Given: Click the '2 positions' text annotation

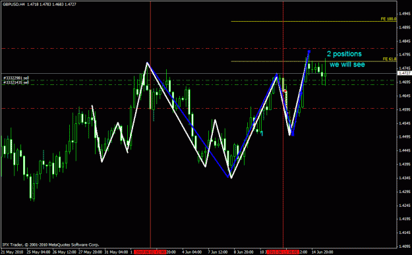Looking at the screenshot, I should point(344,54).
